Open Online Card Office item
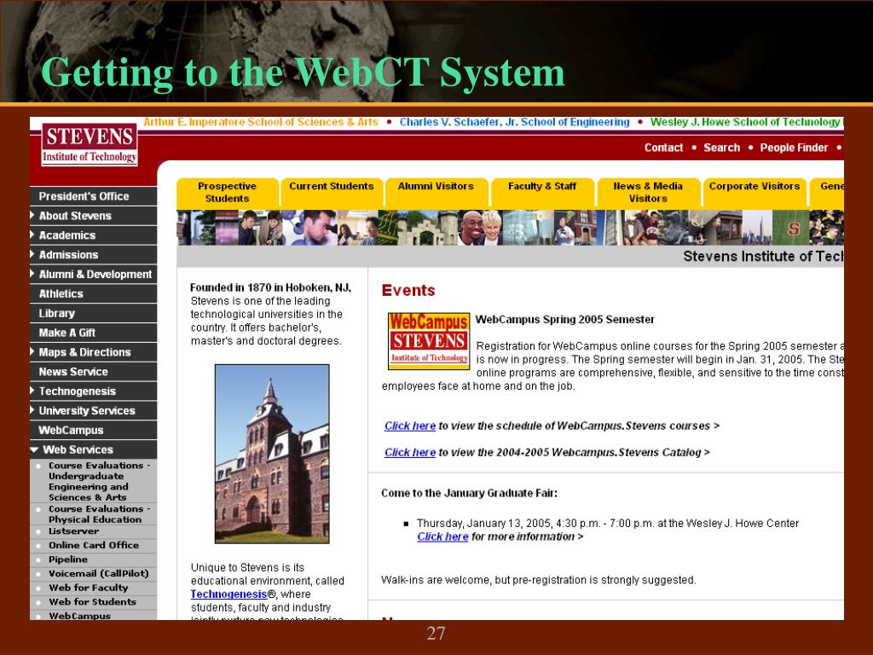This screenshot has height=655, width=873. pos(94,545)
